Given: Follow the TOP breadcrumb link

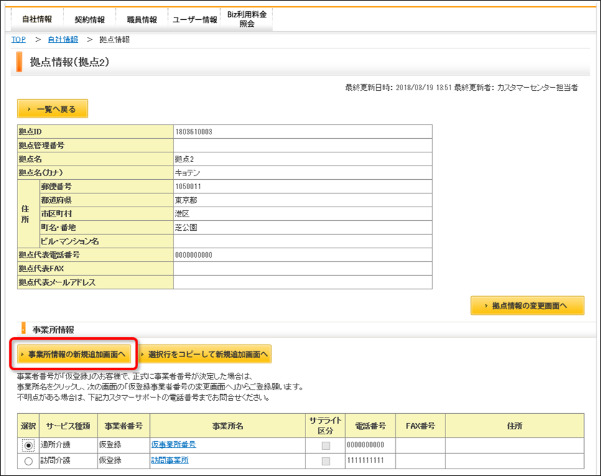Looking at the screenshot, I should 19,39.
